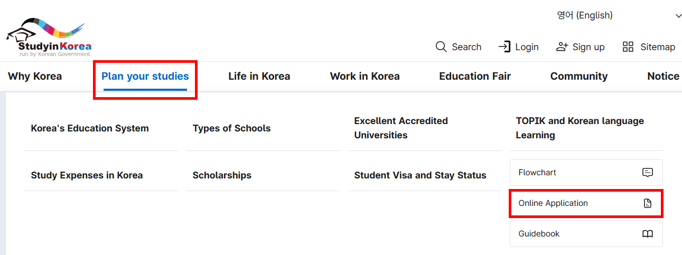Click the Online Application document icon

pyautogui.click(x=648, y=203)
